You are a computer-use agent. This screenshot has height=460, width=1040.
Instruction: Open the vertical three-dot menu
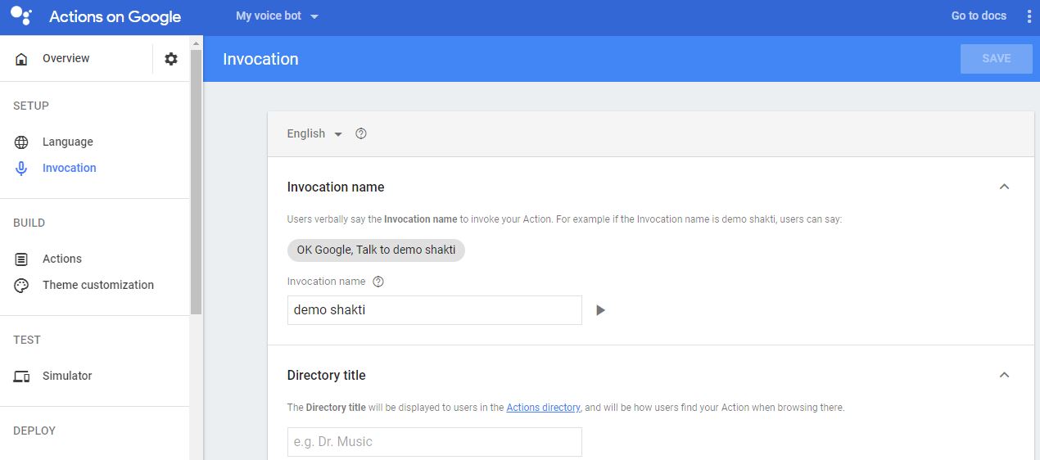click(1029, 16)
